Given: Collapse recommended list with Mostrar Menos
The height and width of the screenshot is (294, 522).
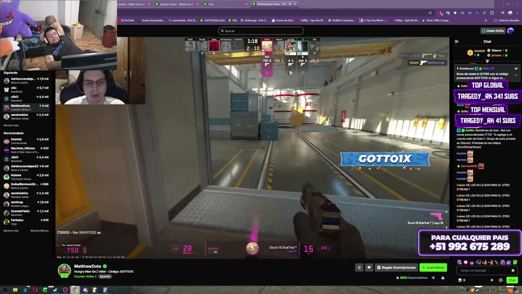Looking at the screenshot, I should [40, 231].
